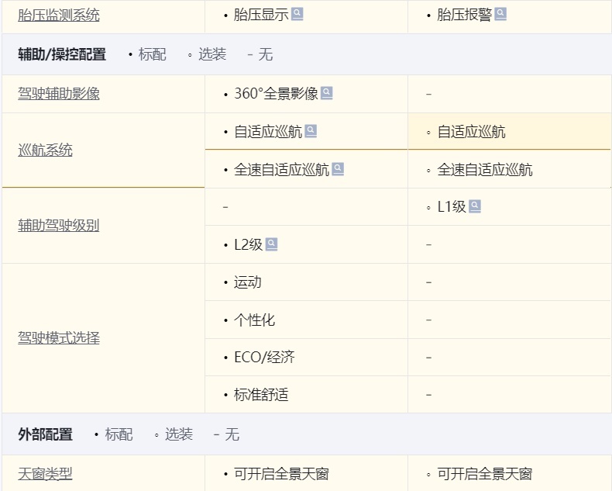Select optional 全速自适应巡航 text in right column
This screenshot has height=491, width=612.
tap(485, 170)
